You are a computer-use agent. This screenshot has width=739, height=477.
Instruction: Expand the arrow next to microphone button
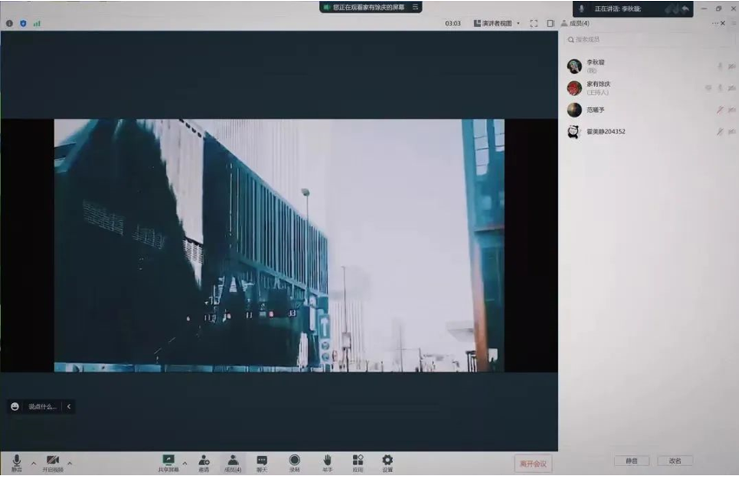[x=33, y=462]
